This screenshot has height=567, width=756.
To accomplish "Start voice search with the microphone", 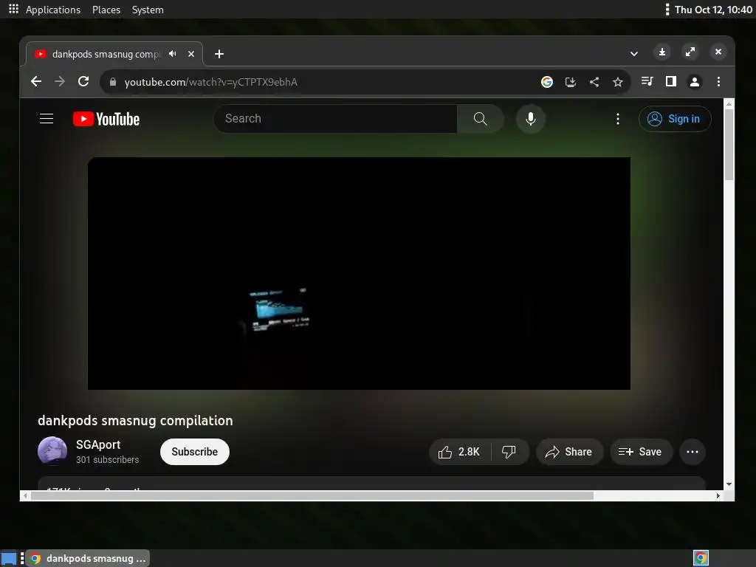I will pos(530,119).
